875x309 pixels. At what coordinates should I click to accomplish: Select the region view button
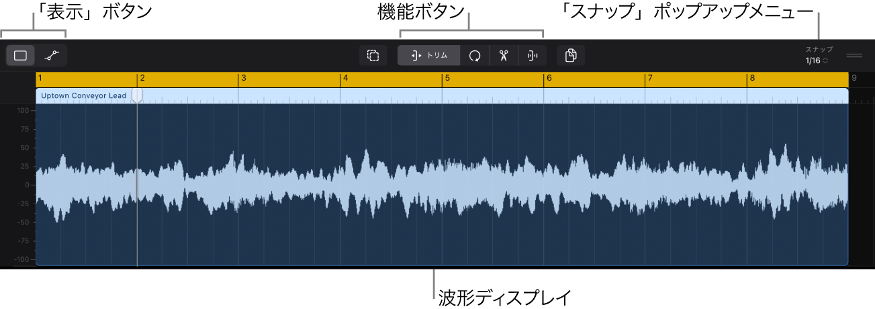click(21, 56)
